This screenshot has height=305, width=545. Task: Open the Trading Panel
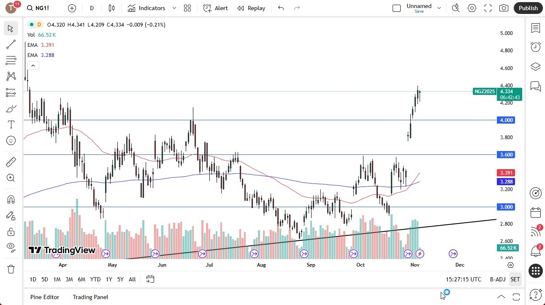90,297
